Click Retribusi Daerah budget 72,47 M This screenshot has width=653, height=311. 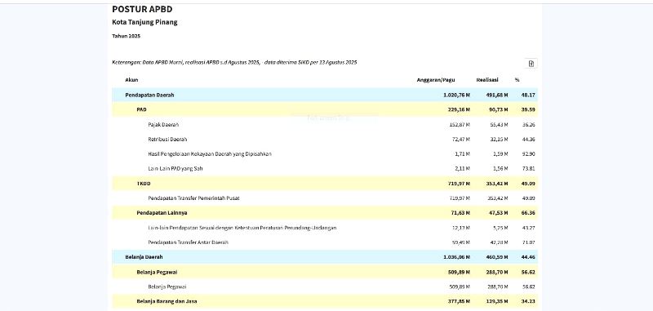[x=461, y=140]
